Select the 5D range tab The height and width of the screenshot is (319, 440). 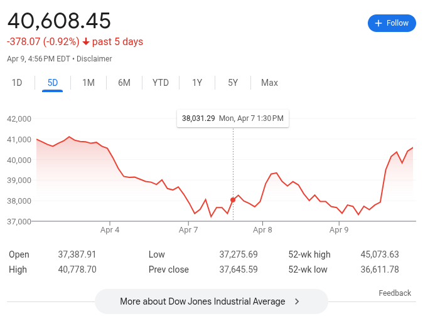tap(53, 83)
